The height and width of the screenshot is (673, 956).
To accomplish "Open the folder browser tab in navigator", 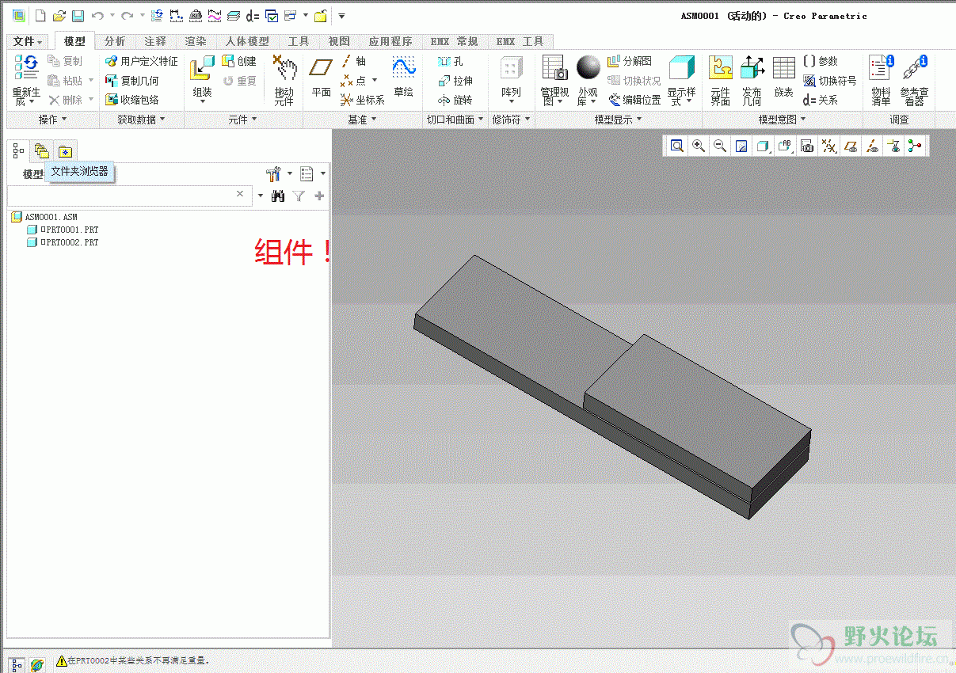I will click(42, 151).
